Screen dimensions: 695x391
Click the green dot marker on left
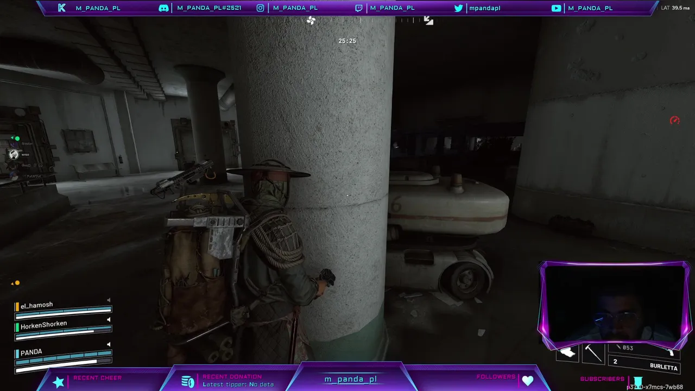17,139
